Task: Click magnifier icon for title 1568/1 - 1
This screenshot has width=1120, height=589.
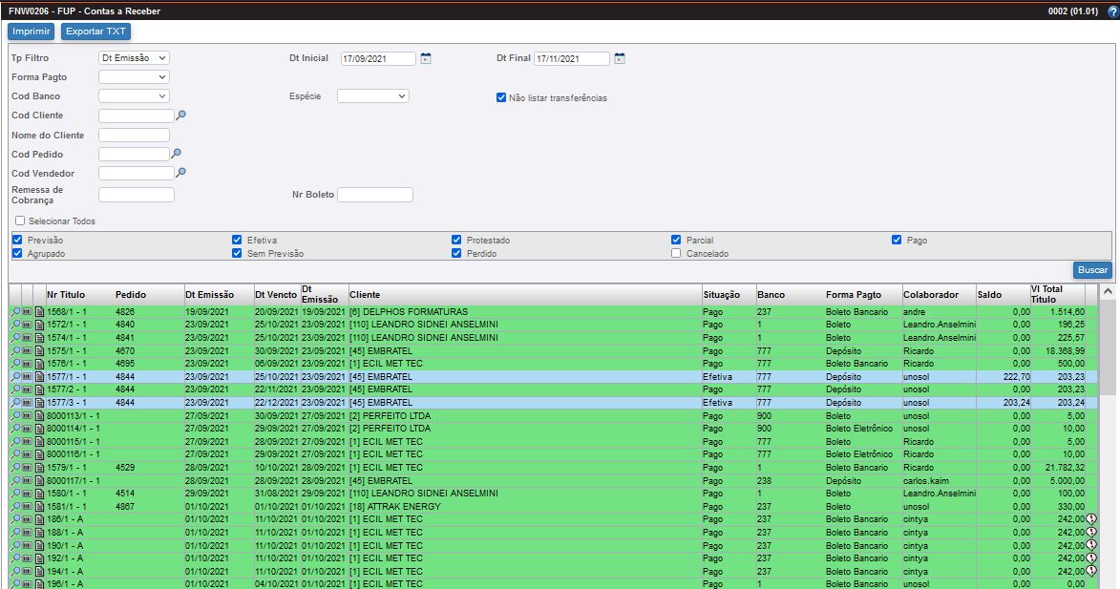Action: pos(14,311)
